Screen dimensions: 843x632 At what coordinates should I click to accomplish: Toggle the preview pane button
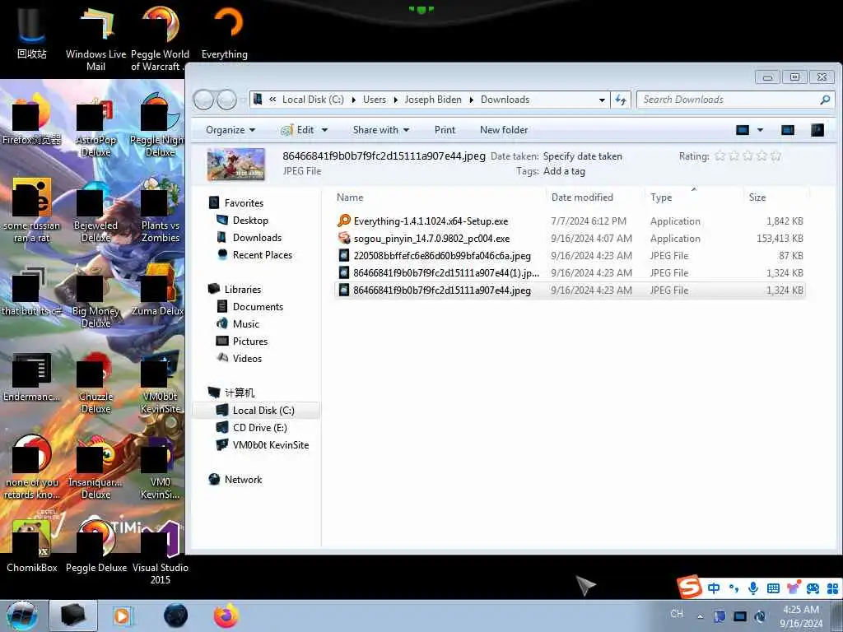click(788, 130)
